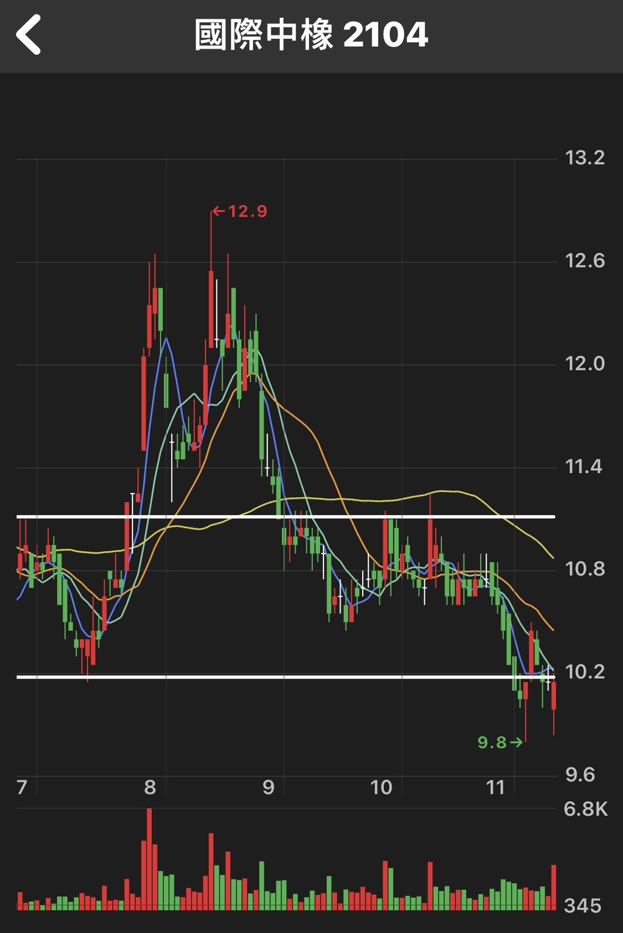Tap the 6.8K volume axis label

point(585,809)
